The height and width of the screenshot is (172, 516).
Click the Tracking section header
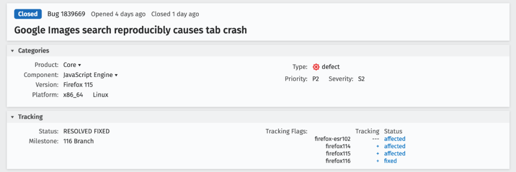coord(258,117)
